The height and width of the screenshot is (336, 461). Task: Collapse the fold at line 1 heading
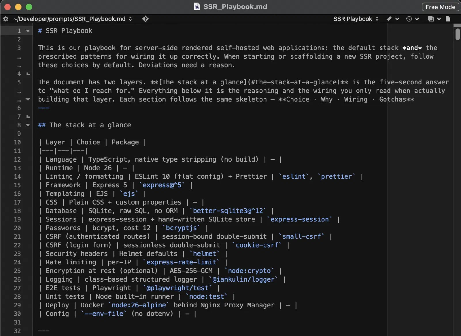coord(28,31)
